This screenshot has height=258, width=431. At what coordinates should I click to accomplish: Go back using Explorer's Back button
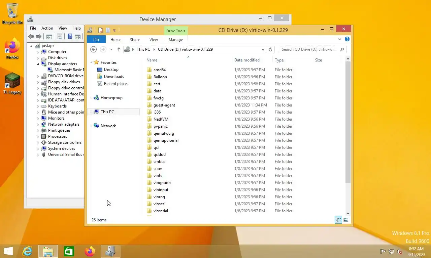[94, 49]
